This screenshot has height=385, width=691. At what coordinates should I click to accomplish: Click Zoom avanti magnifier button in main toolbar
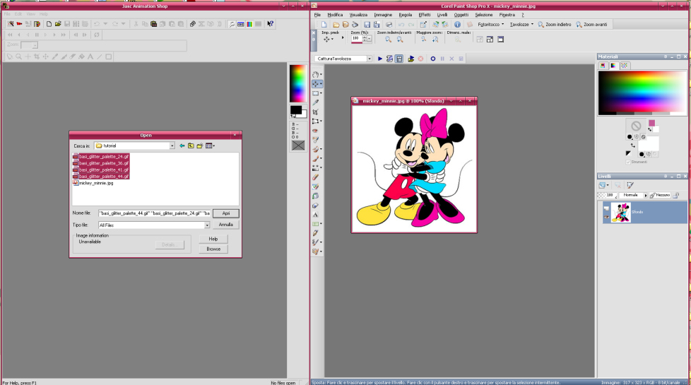coord(591,25)
